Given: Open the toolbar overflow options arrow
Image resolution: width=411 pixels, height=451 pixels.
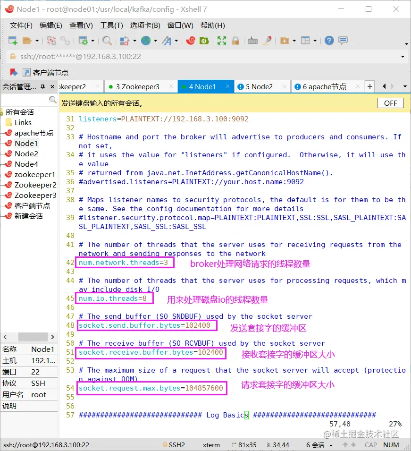Looking at the screenshot, I should point(406,44).
